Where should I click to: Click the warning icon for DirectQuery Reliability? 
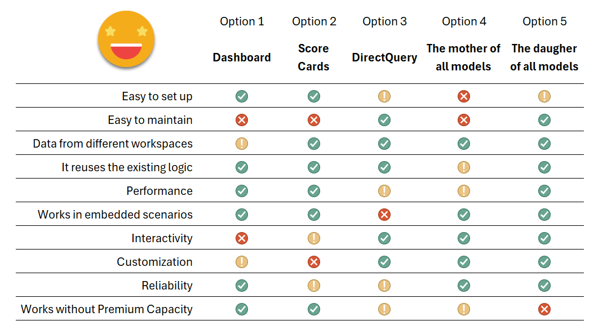384,286
